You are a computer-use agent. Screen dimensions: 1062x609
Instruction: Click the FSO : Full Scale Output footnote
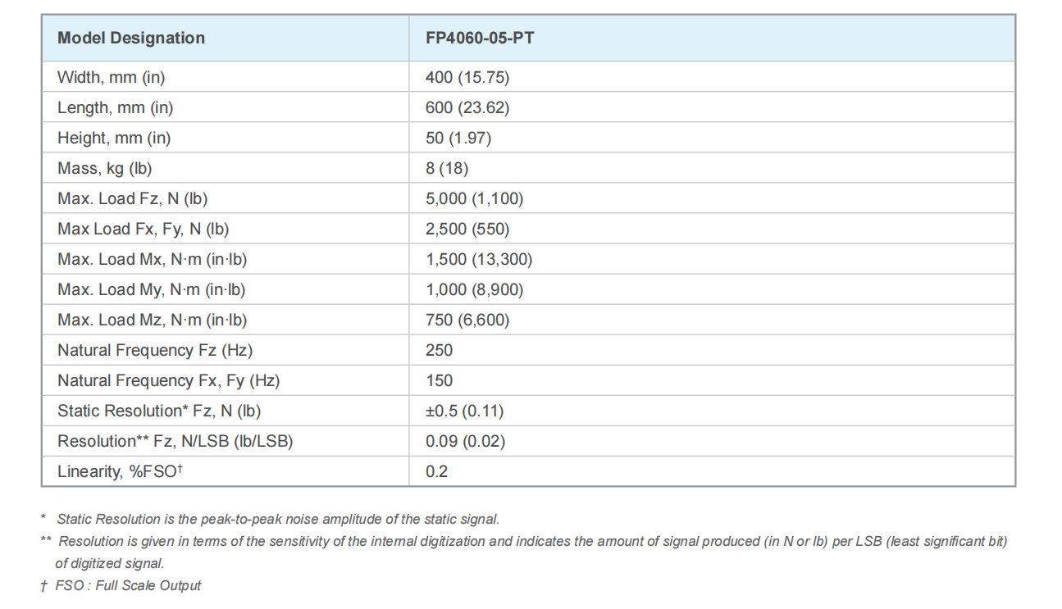point(128,585)
